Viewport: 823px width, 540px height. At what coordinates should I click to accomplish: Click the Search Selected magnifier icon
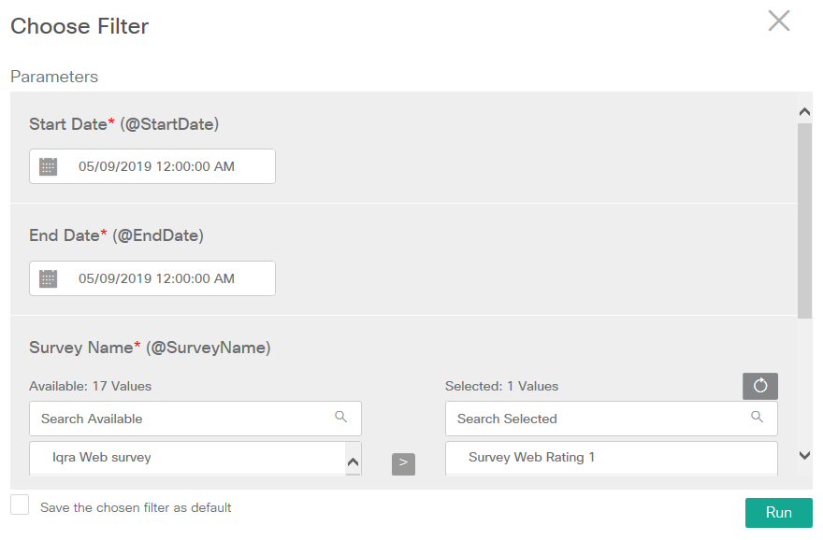pyautogui.click(x=757, y=418)
